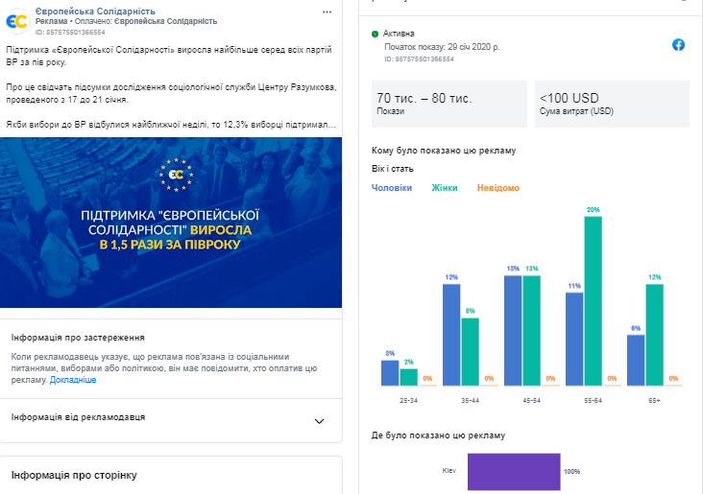This screenshot has width=703, height=494.
Task: Toggle the Жінки legend series
Action: point(445,188)
